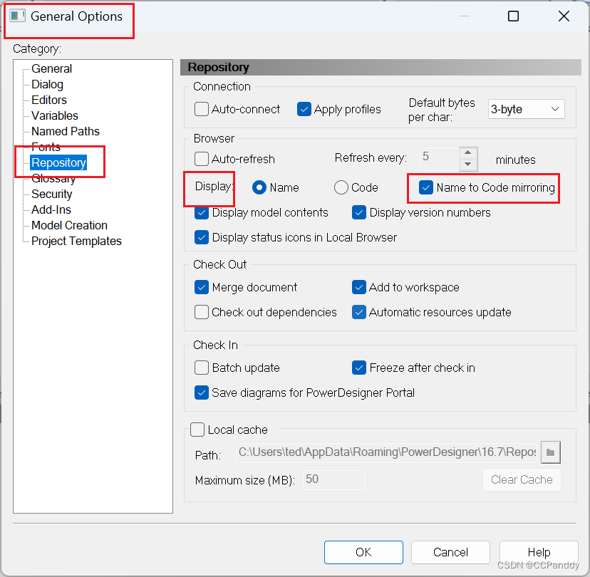
Task: Enable Check out dependencies option
Action: coord(202,312)
